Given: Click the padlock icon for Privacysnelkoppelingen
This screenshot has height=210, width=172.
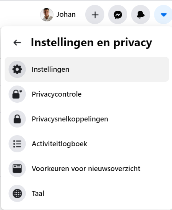Looking at the screenshot, I should coord(17,119).
